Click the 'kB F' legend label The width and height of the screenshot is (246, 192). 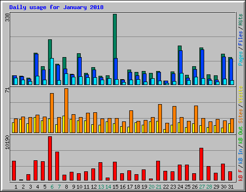pyautogui.click(x=241, y=175)
